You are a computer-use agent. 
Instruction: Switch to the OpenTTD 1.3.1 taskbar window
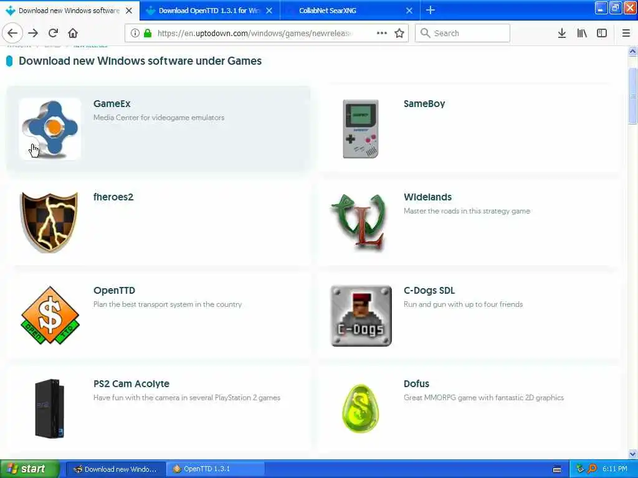pos(216,469)
